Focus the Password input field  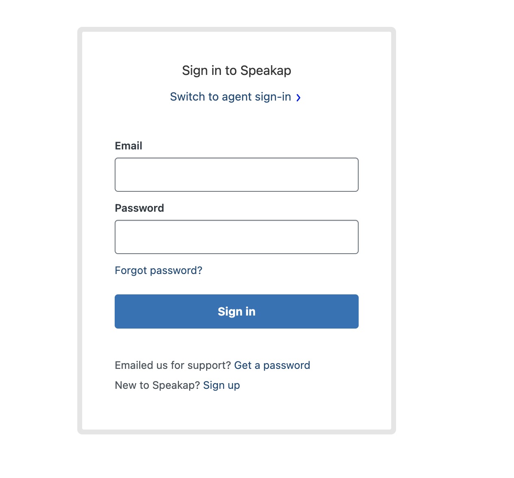point(237,237)
